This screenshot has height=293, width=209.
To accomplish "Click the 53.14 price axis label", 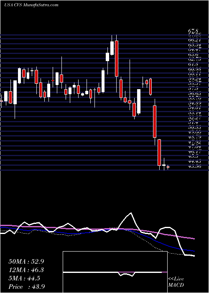I will pos(194,113).
